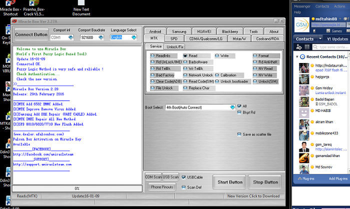Enable Save as scatter file checkbox
This screenshot has height=209, width=350.
(x=239, y=134)
